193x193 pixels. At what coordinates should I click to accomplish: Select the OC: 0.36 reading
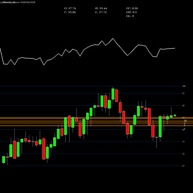point(132,8)
